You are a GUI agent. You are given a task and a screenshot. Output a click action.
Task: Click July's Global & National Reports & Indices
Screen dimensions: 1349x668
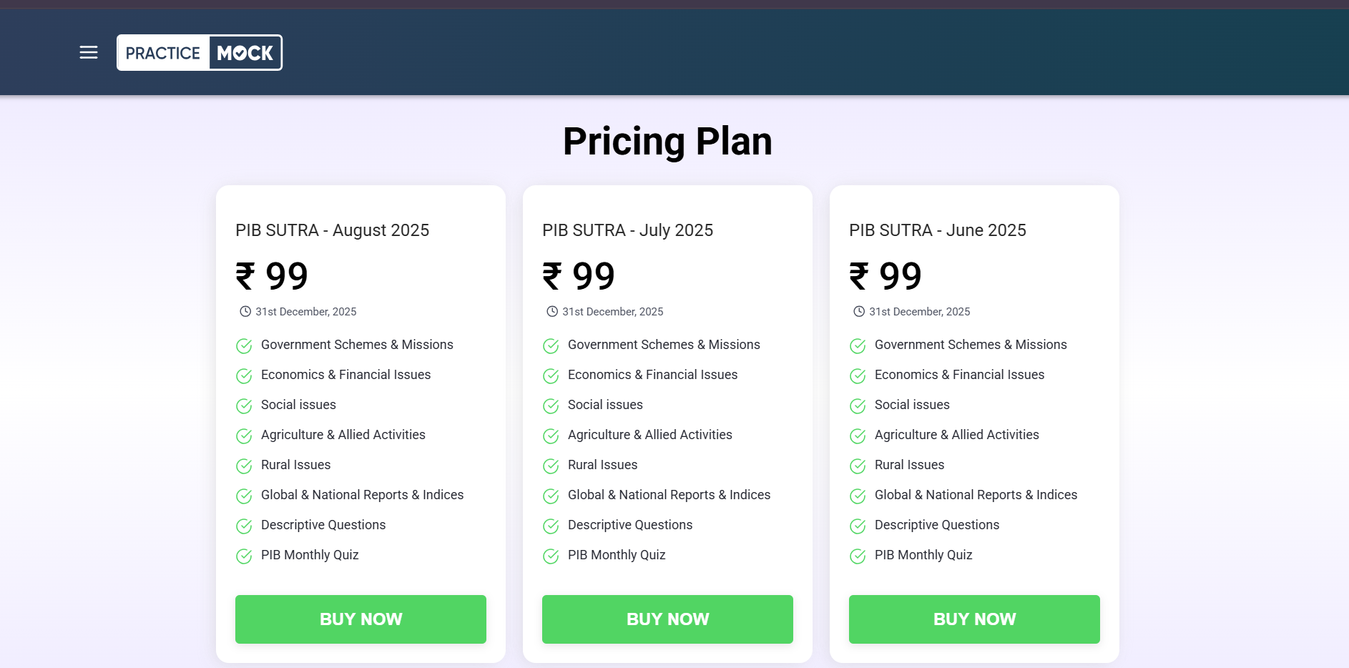pos(669,495)
